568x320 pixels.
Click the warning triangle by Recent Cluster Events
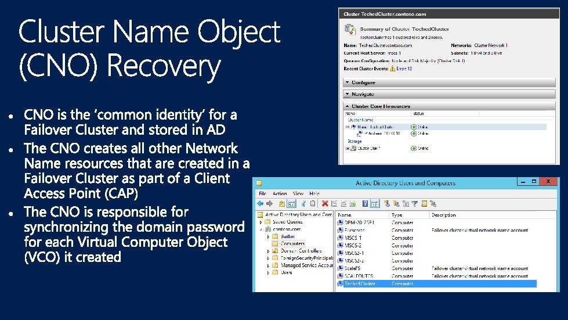coord(392,69)
